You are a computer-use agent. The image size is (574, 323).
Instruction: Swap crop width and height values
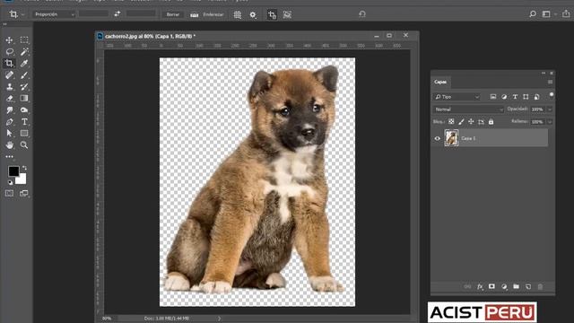tap(117, 14)
